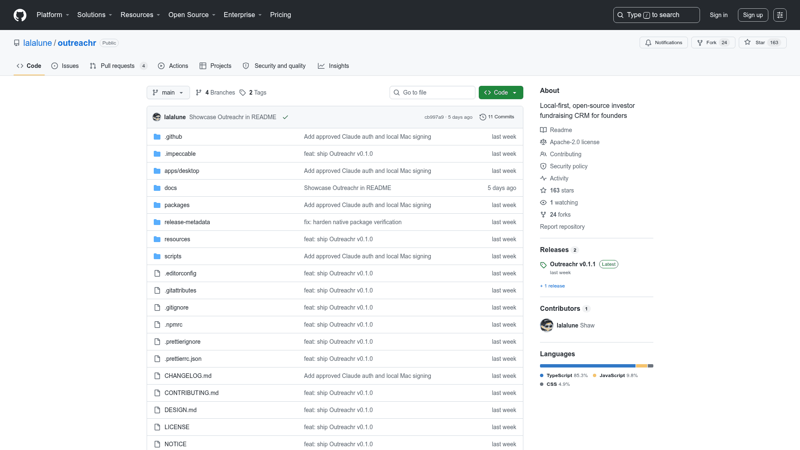800x450 pixels.
Task: View the 11 Commits history
Action: click(x=497, y=117)
